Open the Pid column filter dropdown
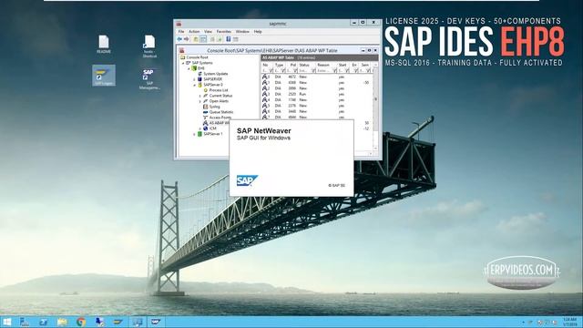583x328 pixels. tap(295, 71)
